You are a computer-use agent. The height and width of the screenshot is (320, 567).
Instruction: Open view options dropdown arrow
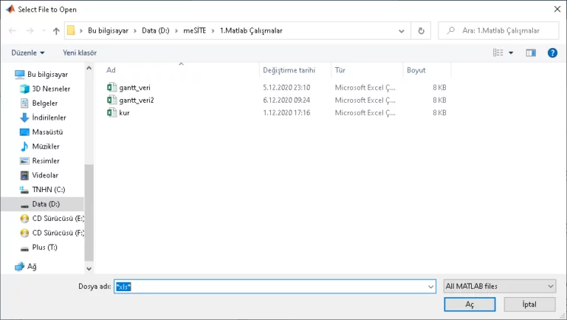[x=511, y=53]
